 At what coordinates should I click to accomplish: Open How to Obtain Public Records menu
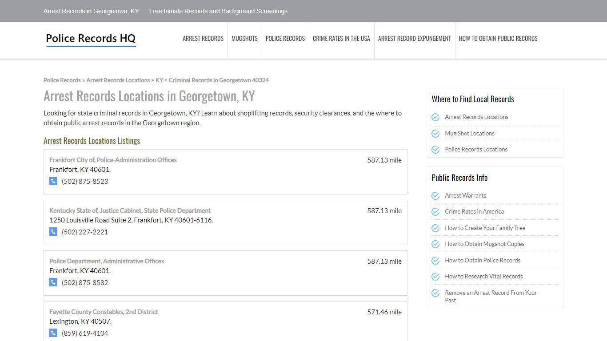pyautogui.click(x=498, y=39)
